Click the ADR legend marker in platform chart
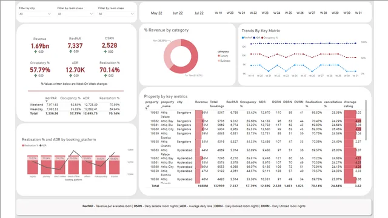 (x=41, y=145)
